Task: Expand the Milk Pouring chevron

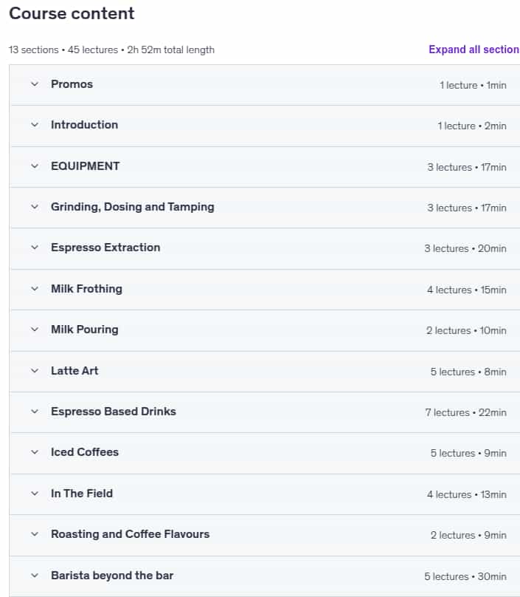Action: pos(35,330)
